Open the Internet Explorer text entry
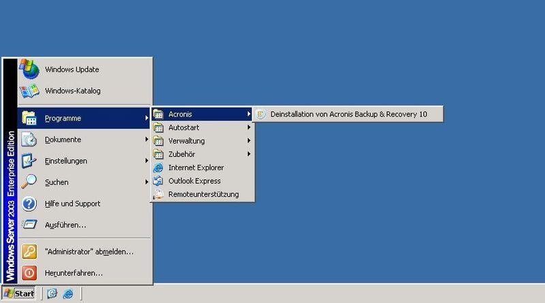545x303 pixels. [196, 168]
